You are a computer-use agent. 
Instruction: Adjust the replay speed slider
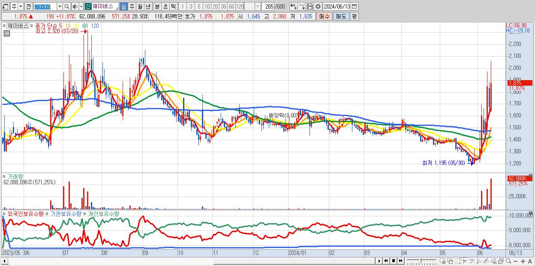[421, 260]
